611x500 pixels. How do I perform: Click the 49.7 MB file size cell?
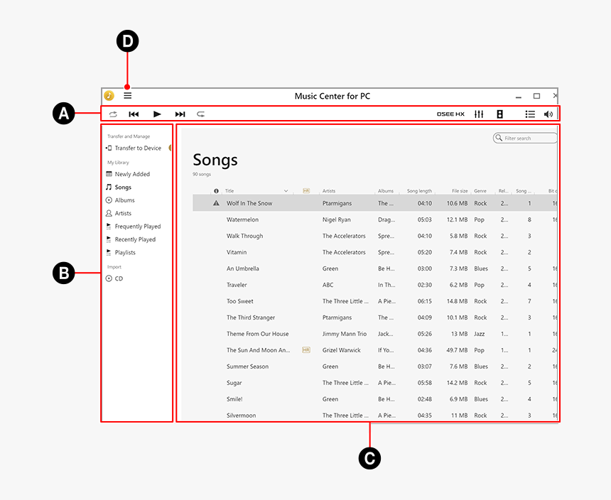pos(457,350)
